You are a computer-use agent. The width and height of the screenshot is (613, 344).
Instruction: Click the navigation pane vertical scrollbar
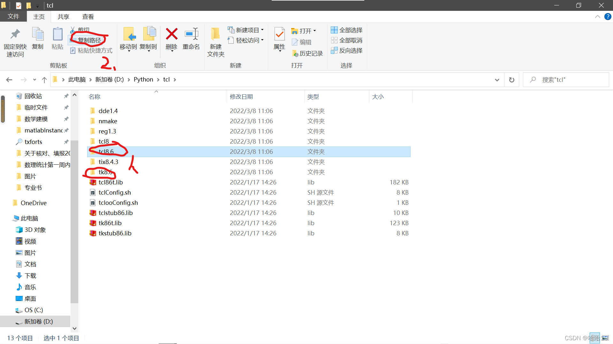pos(74,223)
